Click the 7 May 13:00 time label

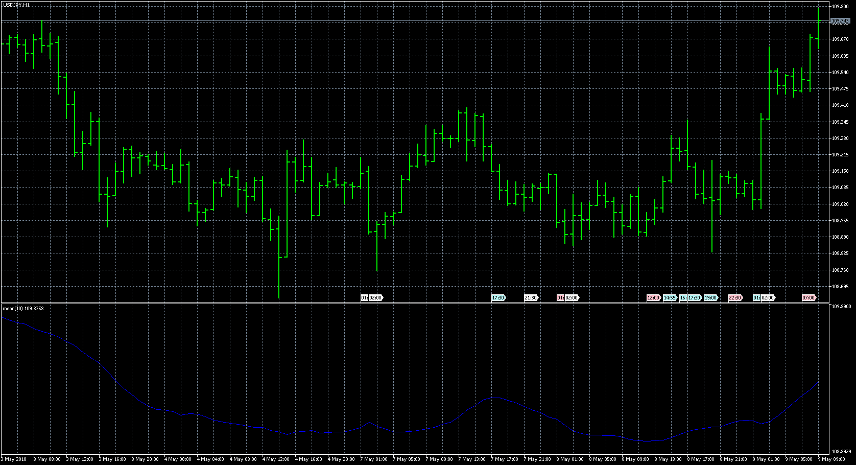[472, 459]
